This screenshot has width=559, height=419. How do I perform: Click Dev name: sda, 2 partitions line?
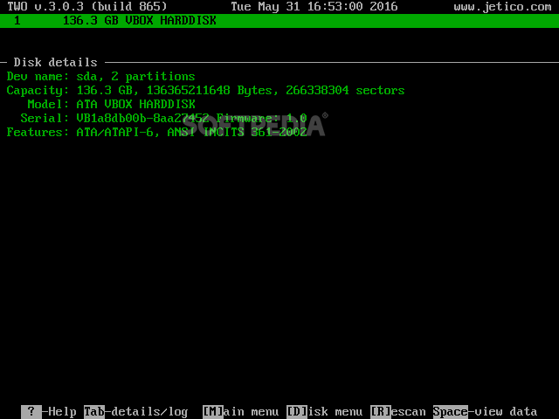tap(101, 76)
